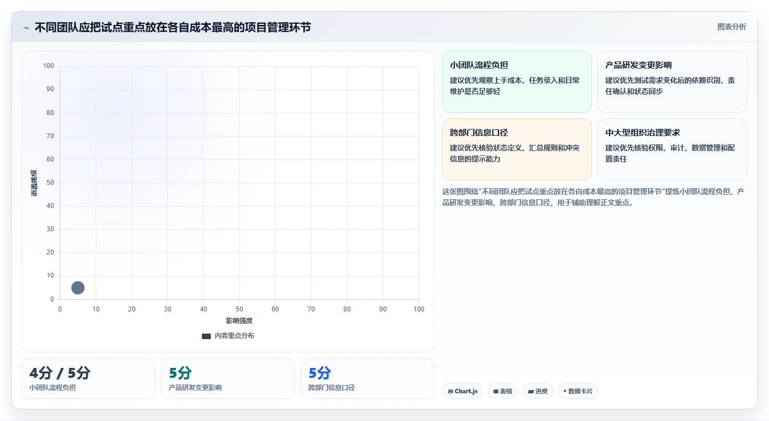Click the icon inside the 表格 tag
The height and width of the screenshot is (421, 769).
(496, 392)
